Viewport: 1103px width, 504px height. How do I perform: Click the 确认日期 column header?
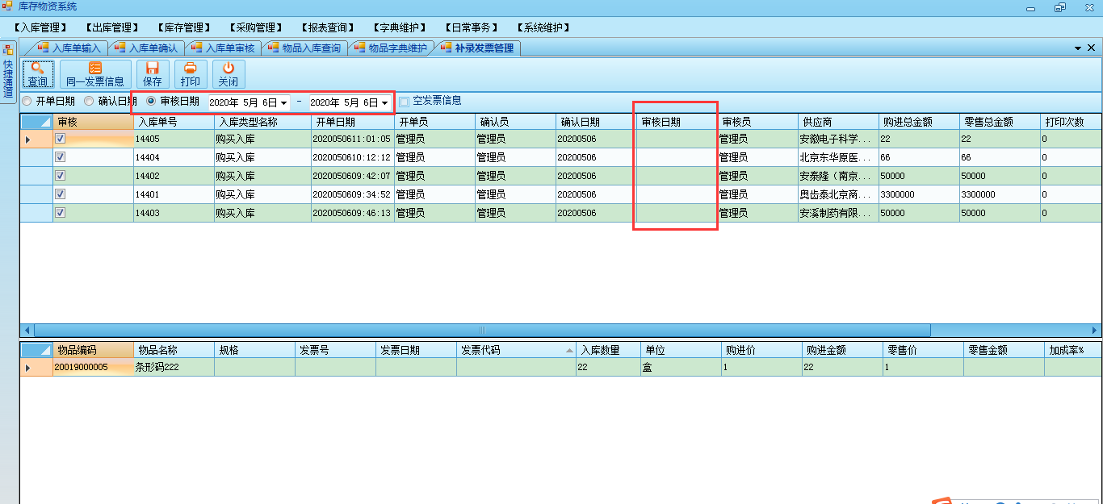pos(596,123)
